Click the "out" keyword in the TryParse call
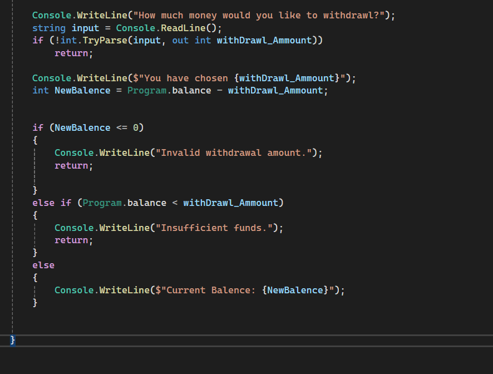 pos(180,41)
